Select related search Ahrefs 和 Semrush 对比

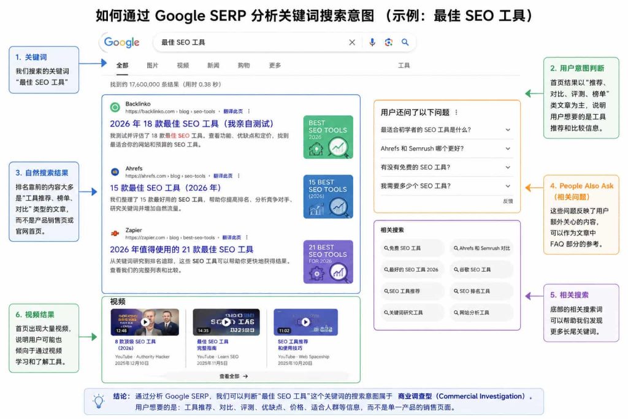(481, 248)
